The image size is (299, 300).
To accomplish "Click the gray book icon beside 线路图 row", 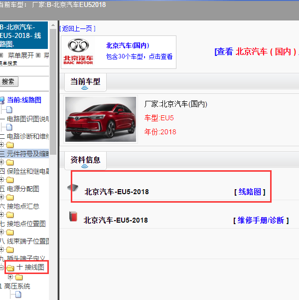I will [x=73, y=187].
